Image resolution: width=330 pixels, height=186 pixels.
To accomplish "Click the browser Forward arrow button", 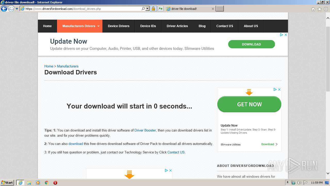I will pyautogui.click(x=11, y=9).
